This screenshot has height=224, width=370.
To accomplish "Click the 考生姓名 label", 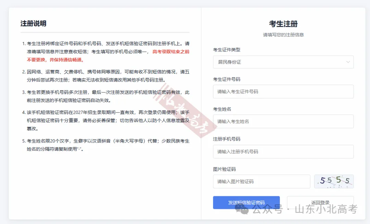I will point(222,109).
